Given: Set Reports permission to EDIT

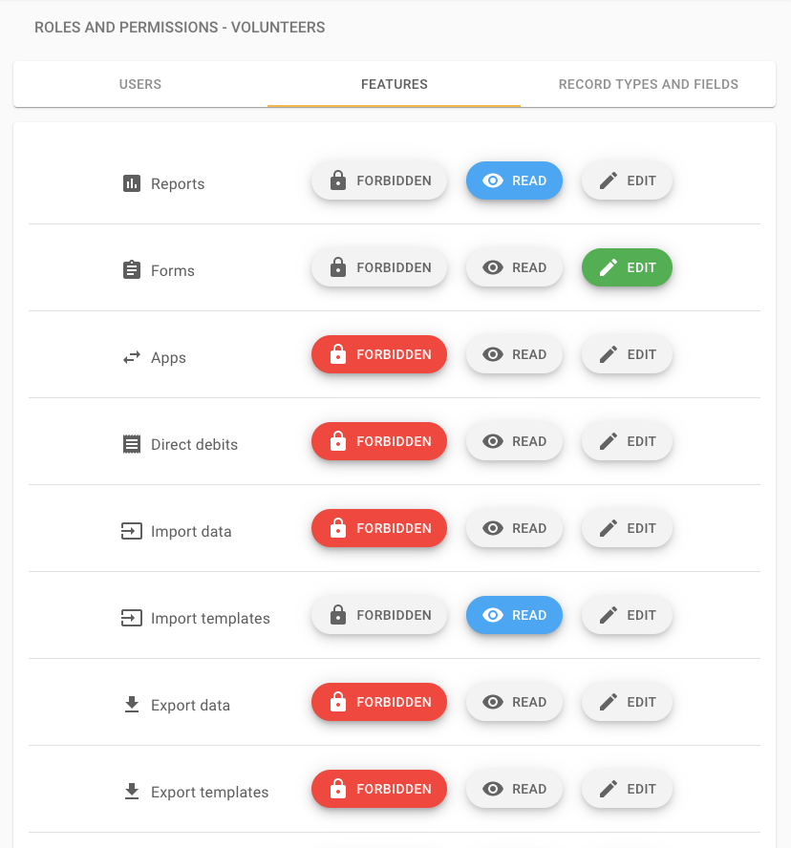Looking at the screenshot, I should coord(627,180).
